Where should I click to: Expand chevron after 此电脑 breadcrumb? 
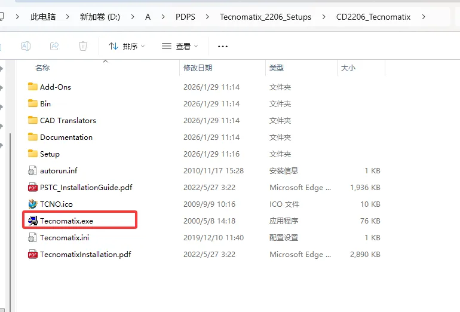coord(68,17)
